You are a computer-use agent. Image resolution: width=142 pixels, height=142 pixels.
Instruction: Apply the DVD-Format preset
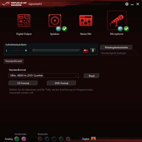coord(62,83)
